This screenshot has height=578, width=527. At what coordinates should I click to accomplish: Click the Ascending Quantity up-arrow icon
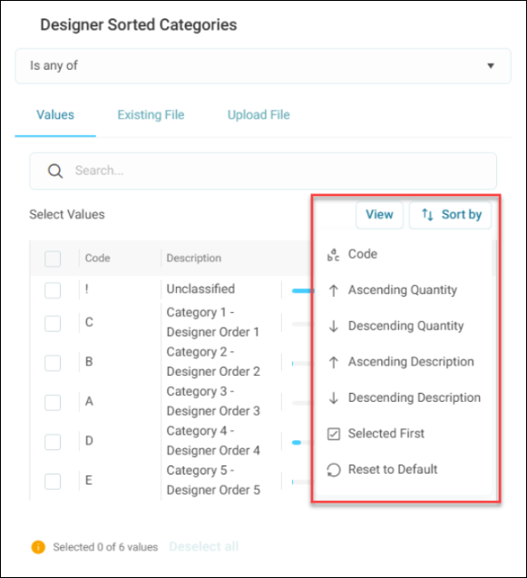(x=334, y=290)
